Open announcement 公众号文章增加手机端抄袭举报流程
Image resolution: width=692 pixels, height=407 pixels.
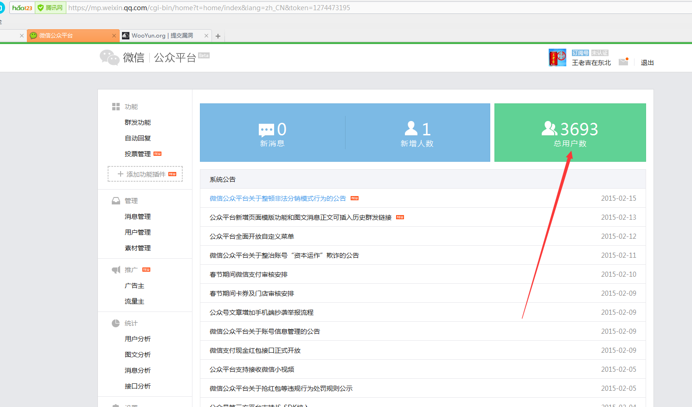(x=262, y=312)
